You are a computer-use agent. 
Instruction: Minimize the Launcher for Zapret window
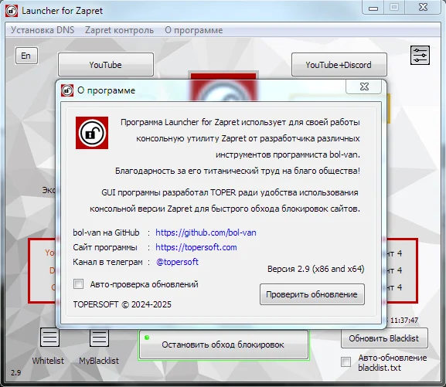[x=373, y=8]
